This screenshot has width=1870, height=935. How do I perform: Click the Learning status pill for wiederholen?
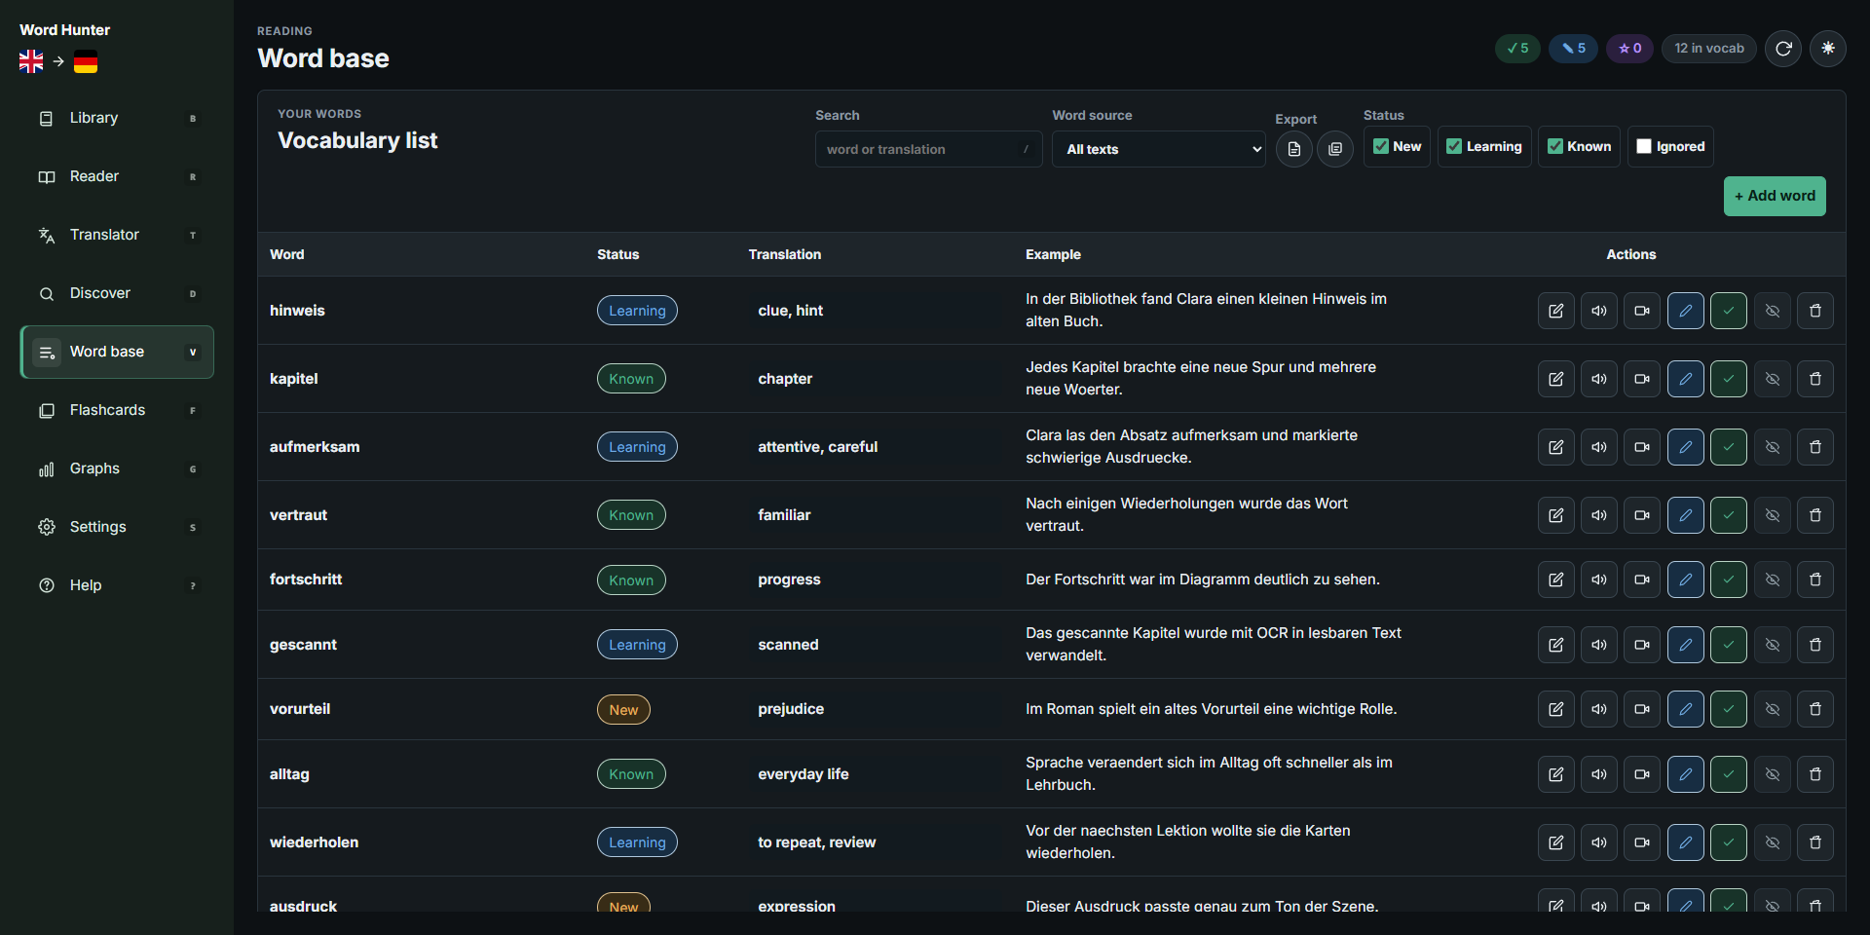coord(637,842)
